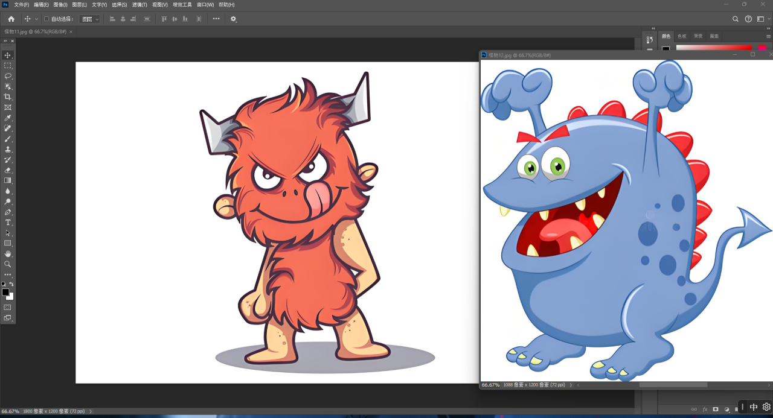Click the horizontal scrollbar of 怪物12 window
773x418 pixels.
click(673, 385)
